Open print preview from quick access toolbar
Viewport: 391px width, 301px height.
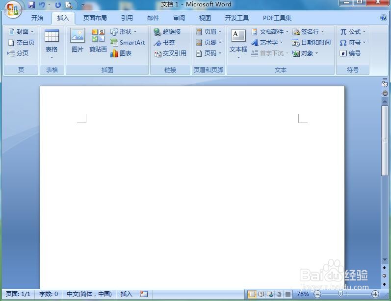point(69,5)
